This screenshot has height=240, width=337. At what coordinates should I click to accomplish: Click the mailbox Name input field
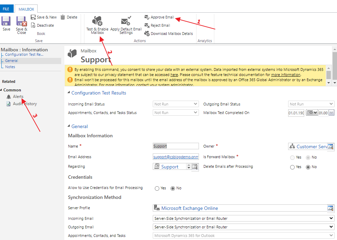click(176, 146)
